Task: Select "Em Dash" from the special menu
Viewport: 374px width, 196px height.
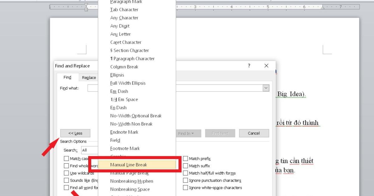Action: point(119,91)
